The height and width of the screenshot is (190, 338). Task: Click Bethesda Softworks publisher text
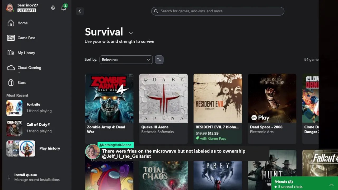[157, 132]
